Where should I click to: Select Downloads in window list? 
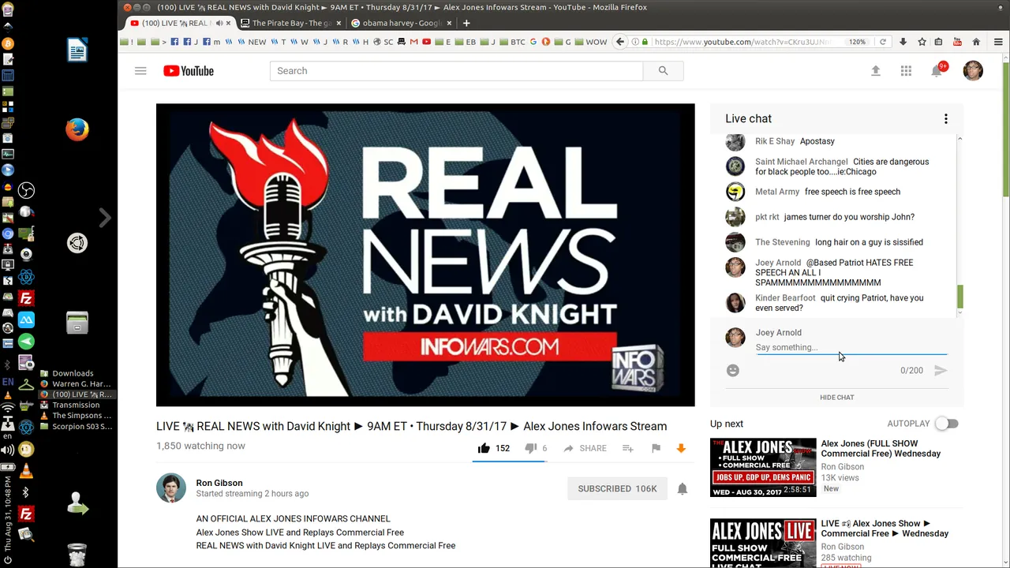pyautogui.click(x=77, y=373)
